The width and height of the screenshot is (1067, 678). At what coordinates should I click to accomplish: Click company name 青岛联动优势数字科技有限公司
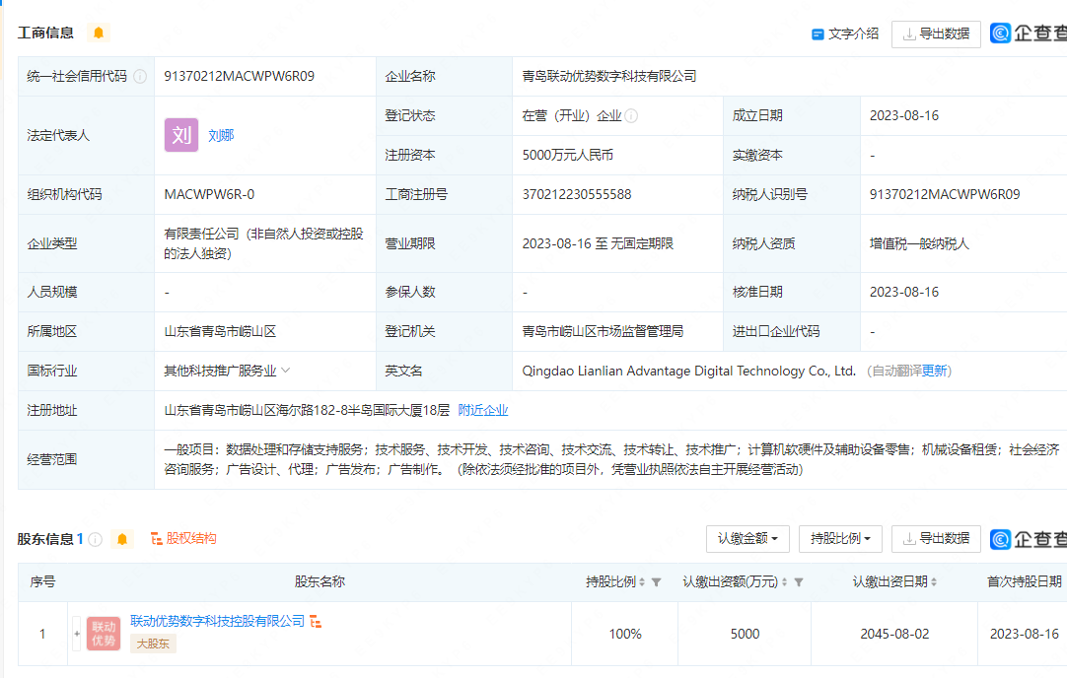pos(609,76)
